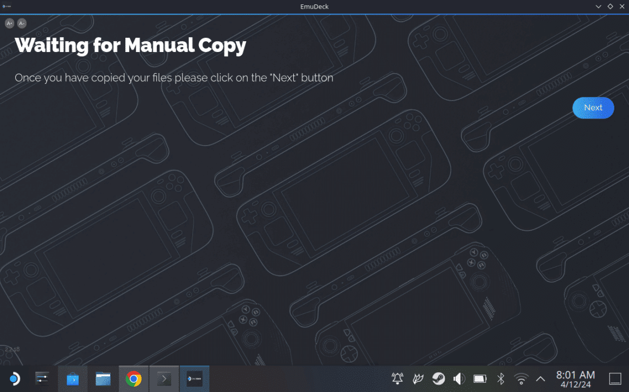
Task: Decrease font size with A- button
Action: [x=22, y=23]
